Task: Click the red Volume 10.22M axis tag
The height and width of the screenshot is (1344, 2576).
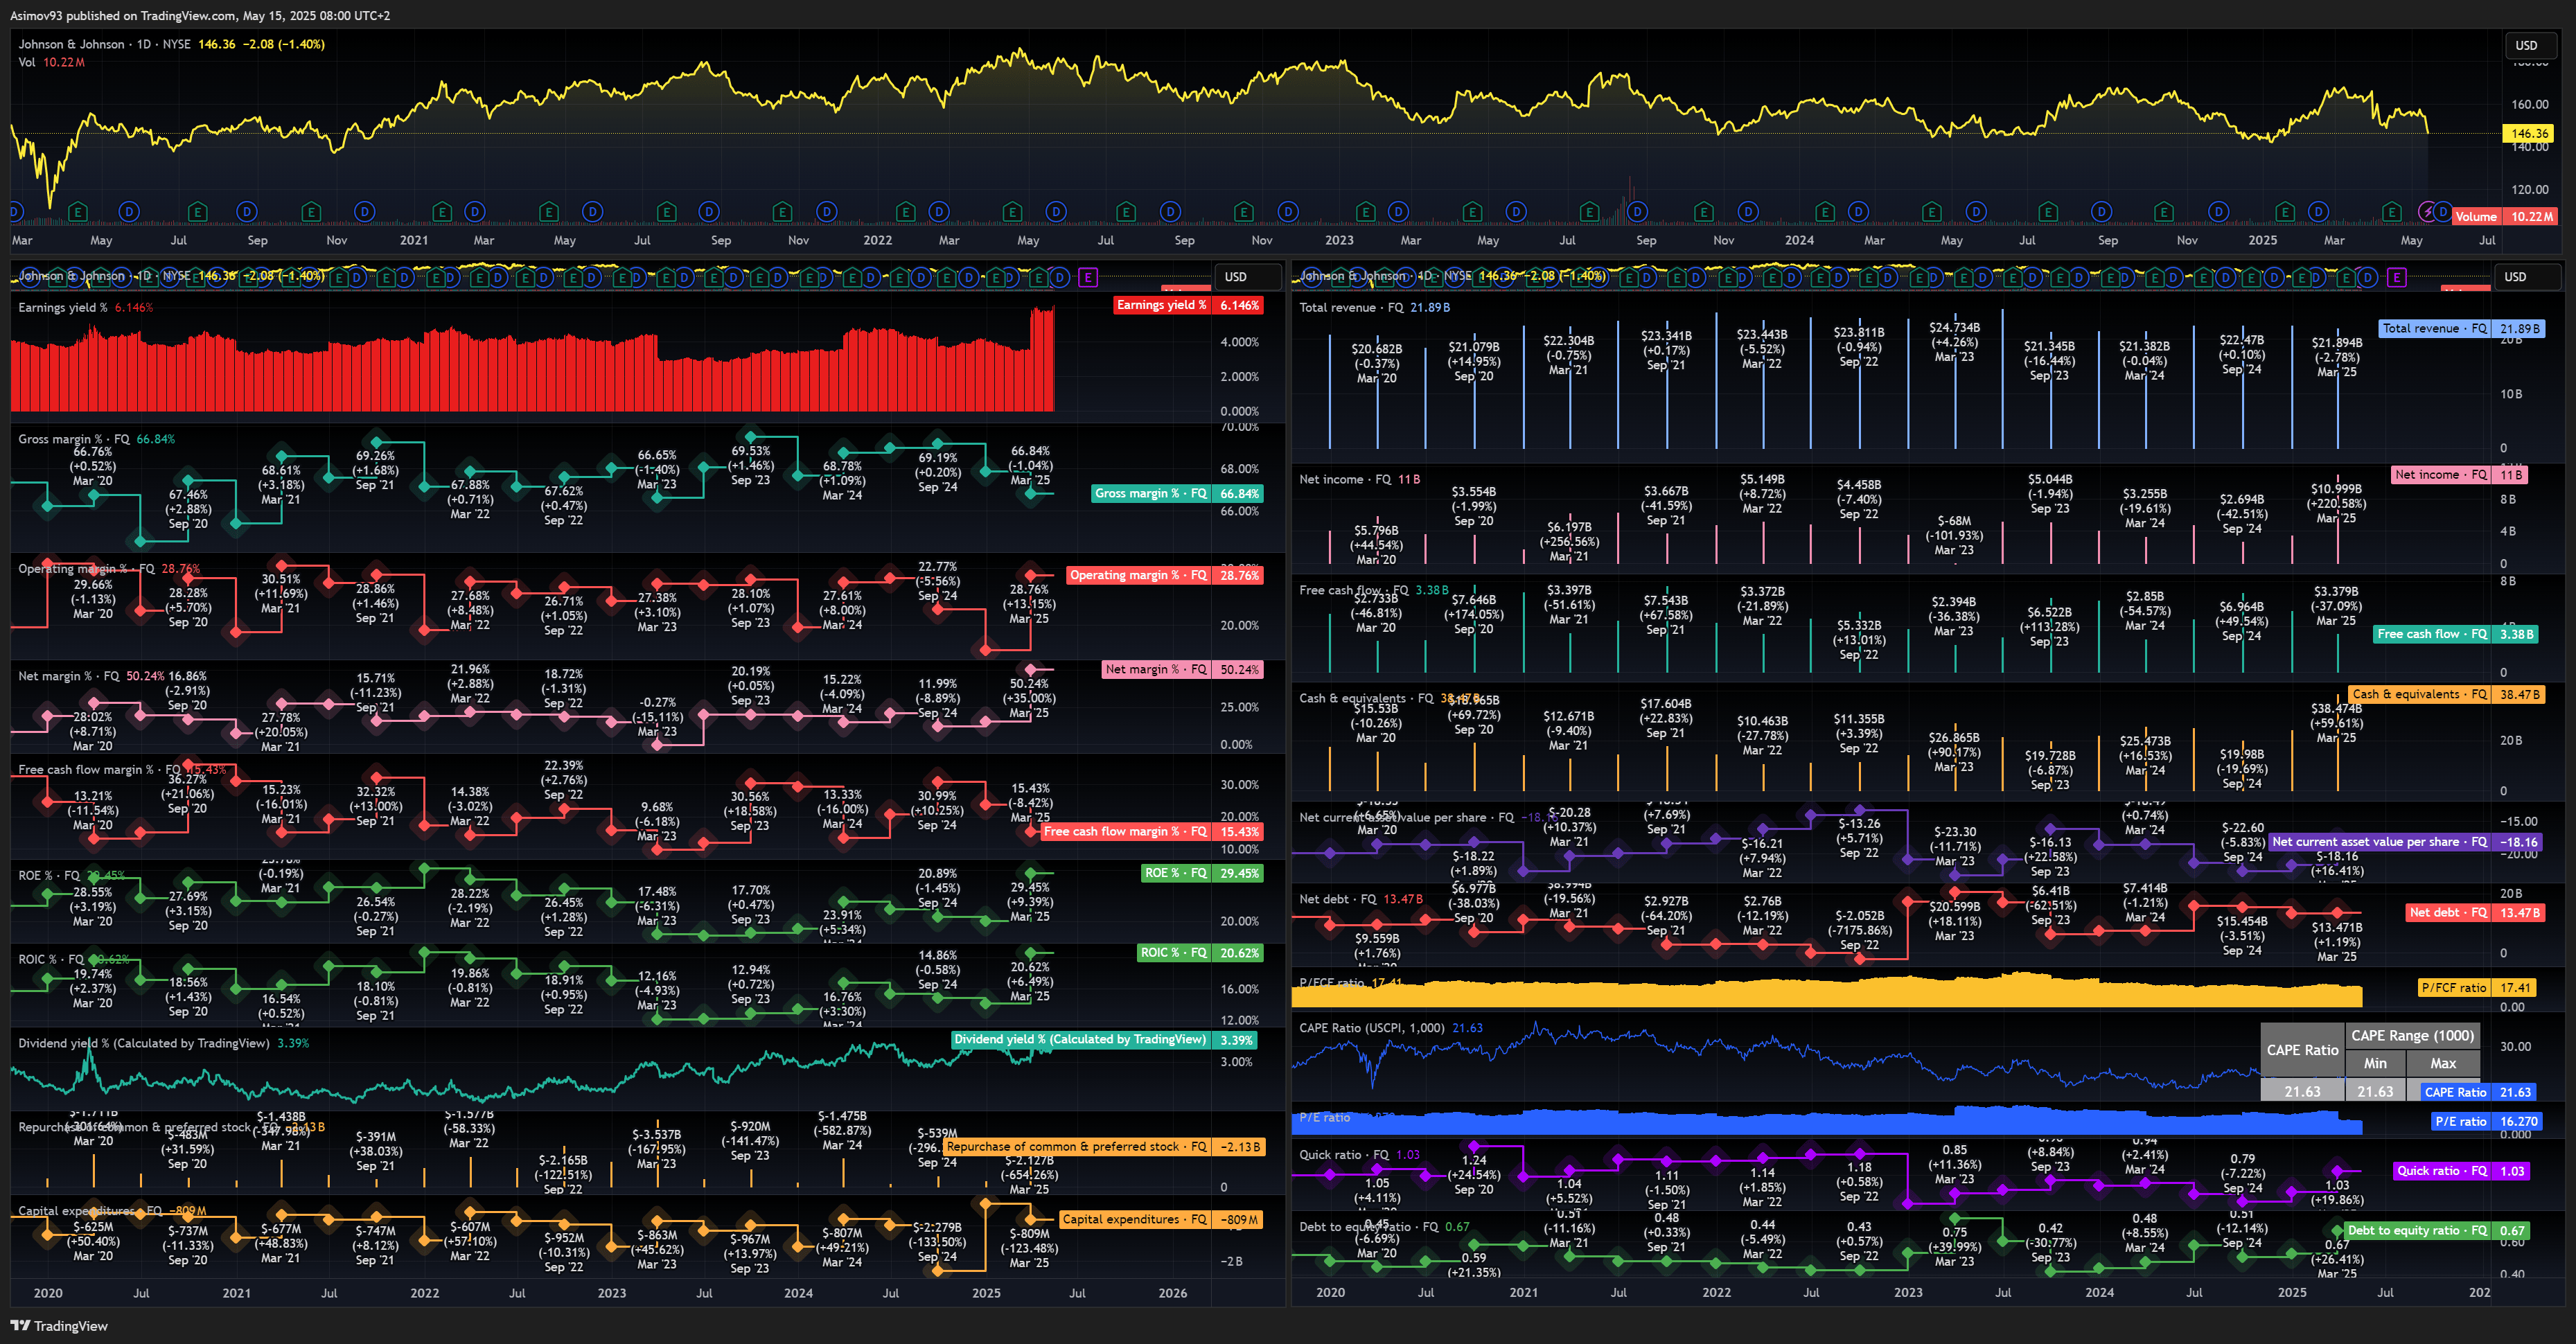Action: [2504, 216]
